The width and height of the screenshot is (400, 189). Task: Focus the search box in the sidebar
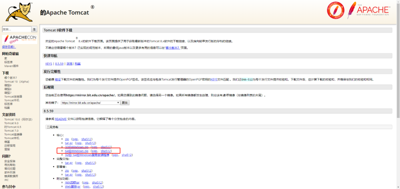(17, 29)
